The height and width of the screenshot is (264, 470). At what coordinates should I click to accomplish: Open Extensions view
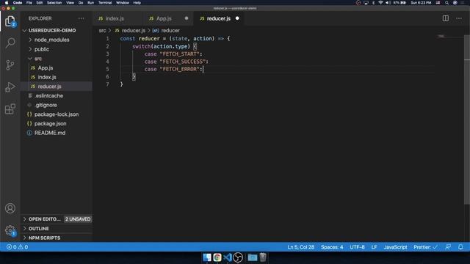coord(10,109)
